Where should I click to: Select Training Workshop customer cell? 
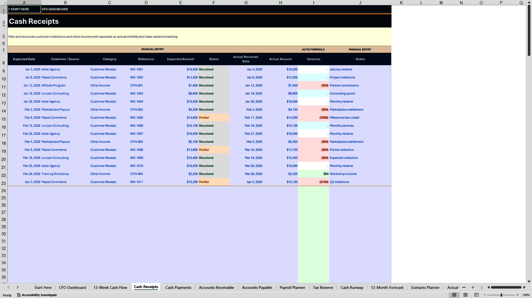point(65,174)
